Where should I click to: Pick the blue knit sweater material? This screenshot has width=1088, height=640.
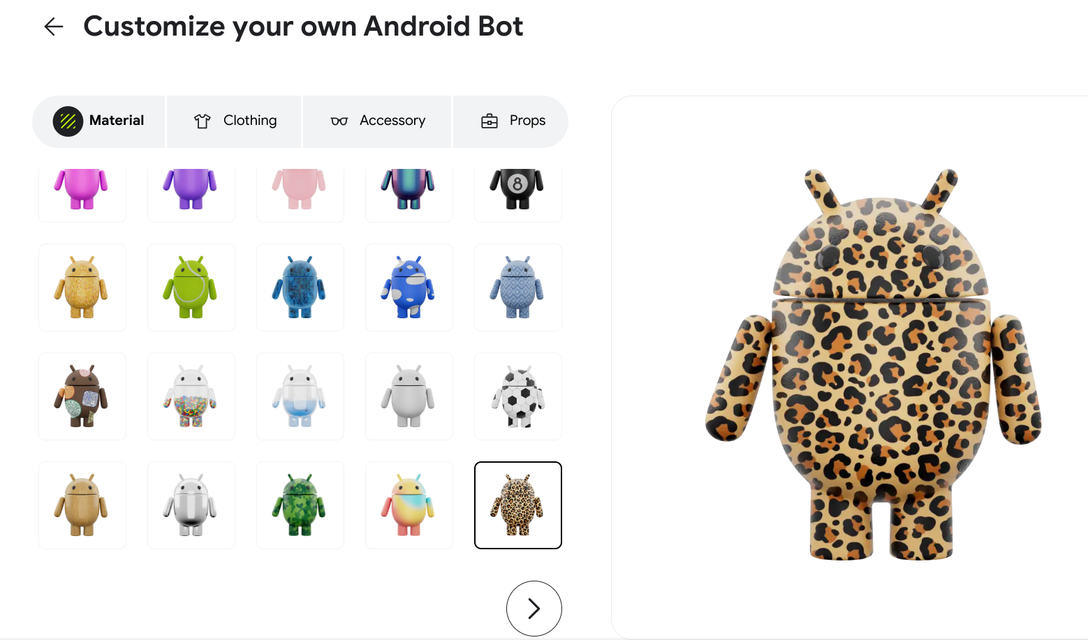pyautogui.click(x=517, y=287)
